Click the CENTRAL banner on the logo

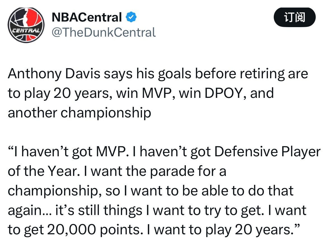(26, 30)
